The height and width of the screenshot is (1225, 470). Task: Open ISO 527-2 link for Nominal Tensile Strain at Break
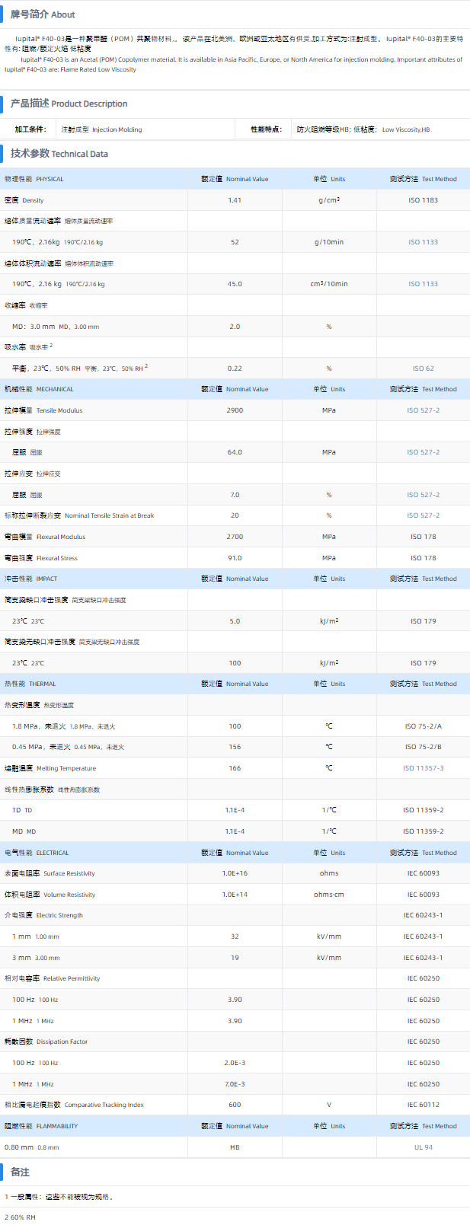pos(423,515)
